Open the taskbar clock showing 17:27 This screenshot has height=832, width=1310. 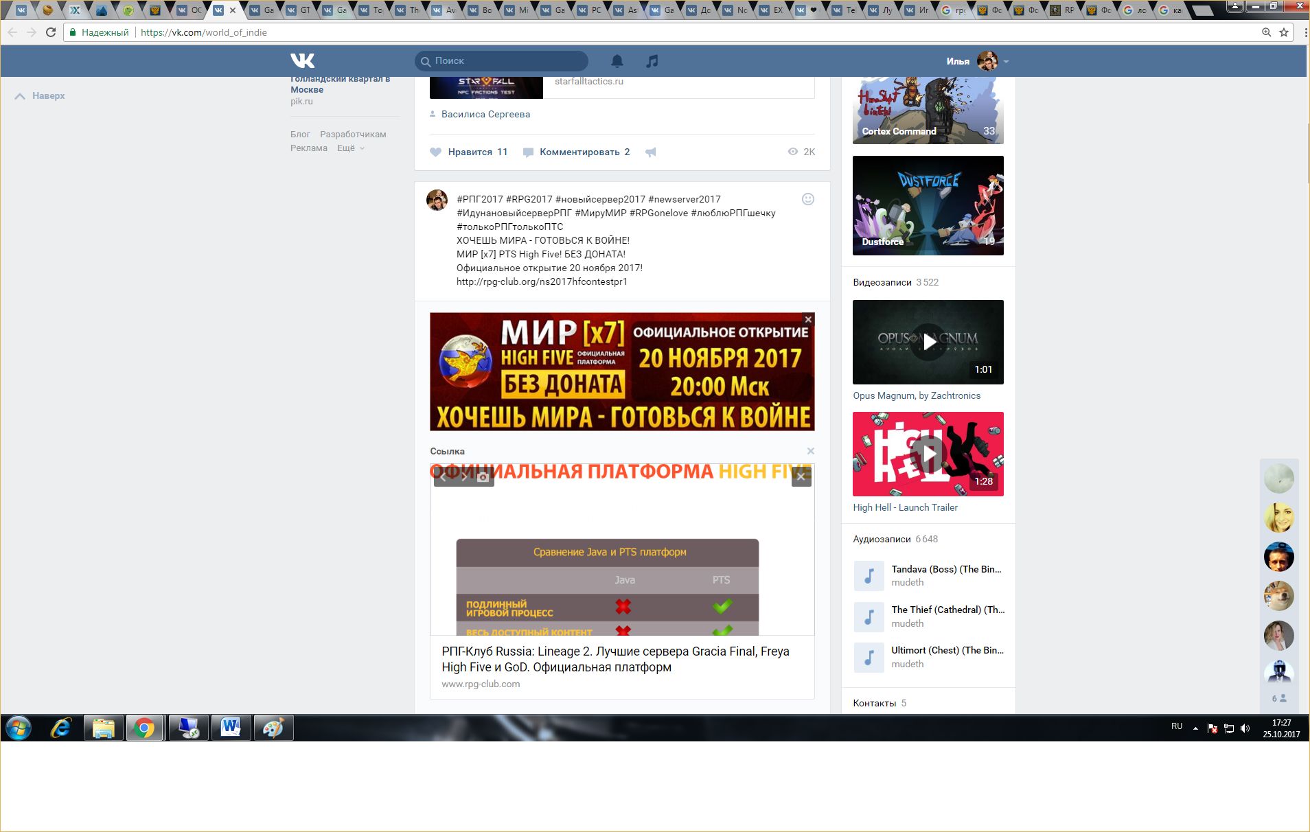(1281, 728)
